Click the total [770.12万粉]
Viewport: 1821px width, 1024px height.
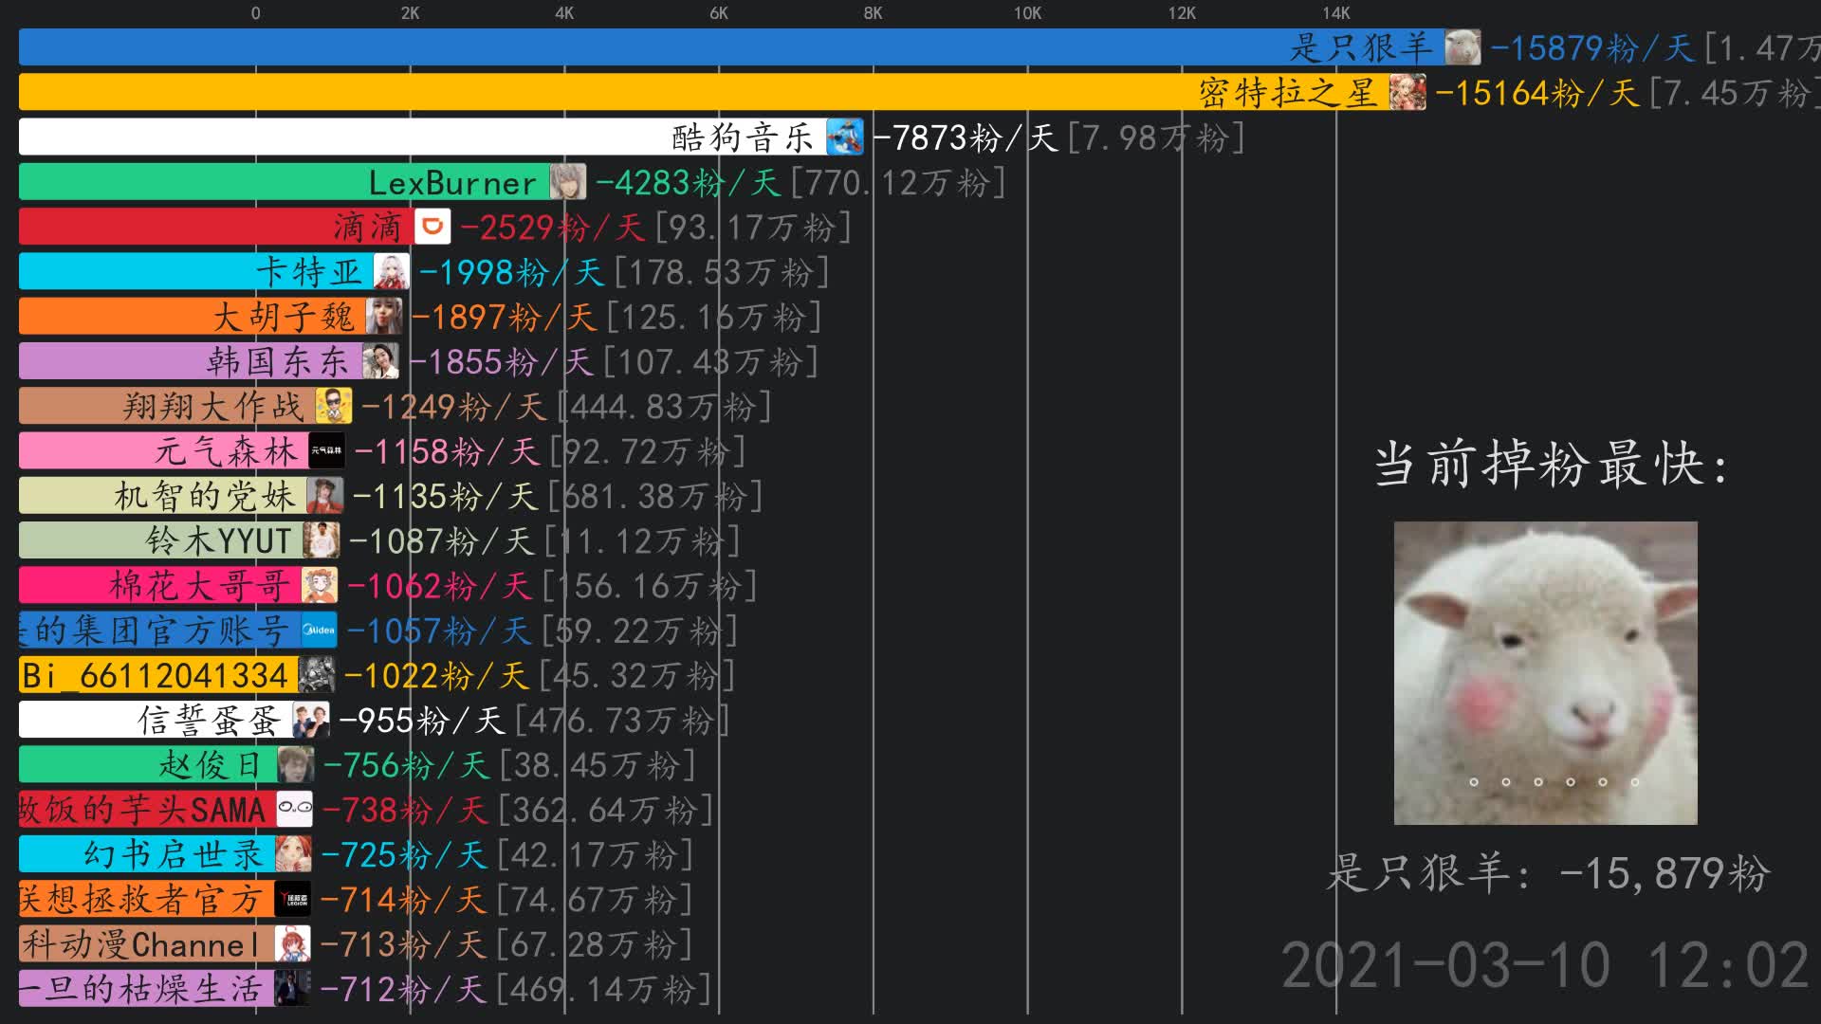pos(898,182)
